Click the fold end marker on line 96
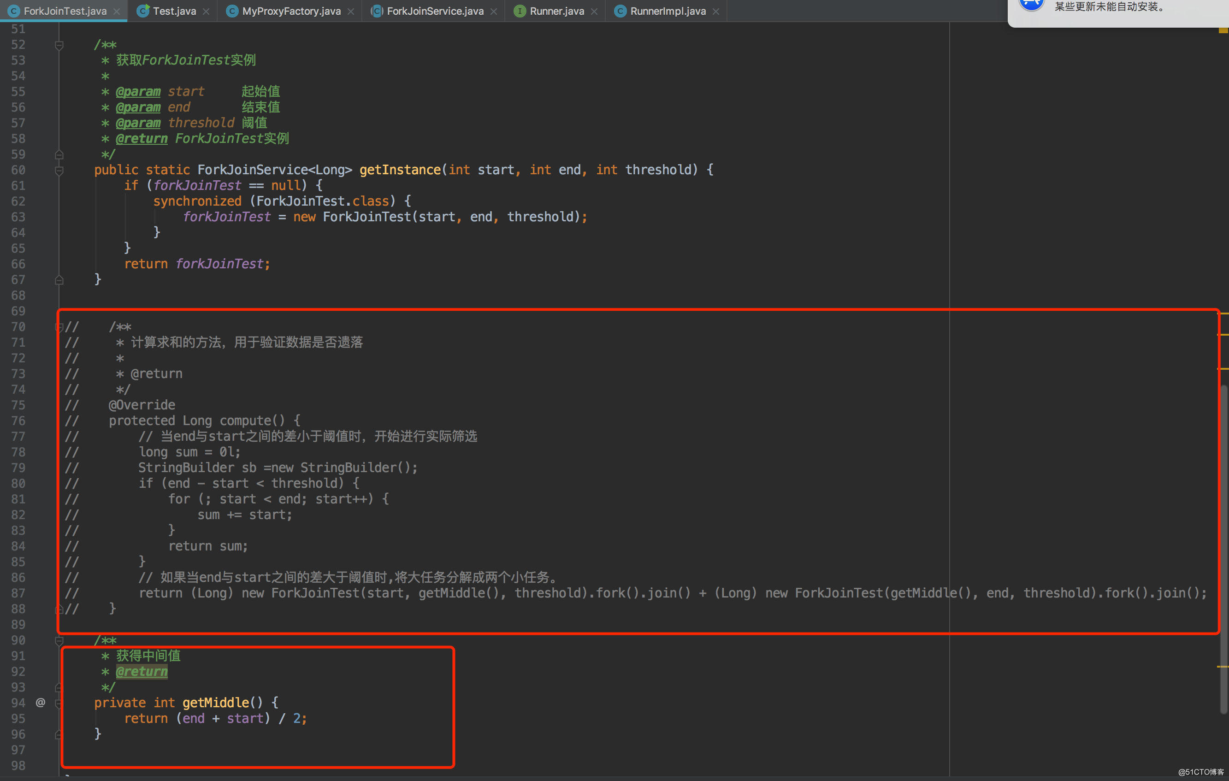Viewport: 1229px width, 781px height. click(59, 734)
